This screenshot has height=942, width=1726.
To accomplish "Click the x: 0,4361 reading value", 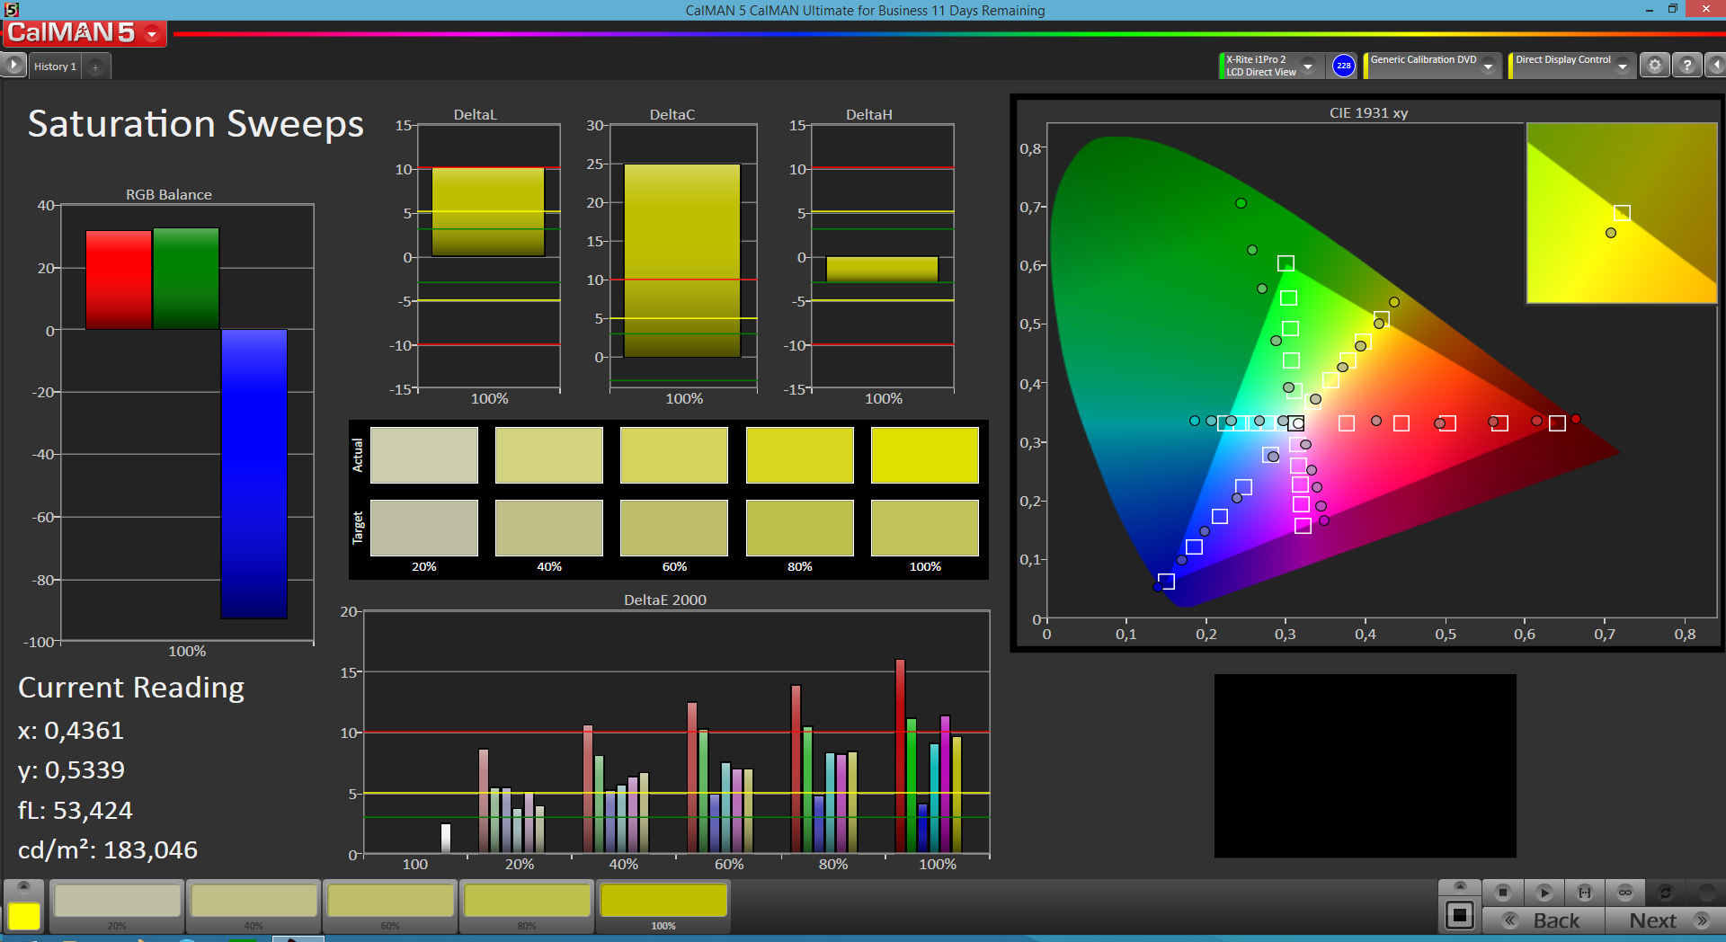I will (71, 731).
